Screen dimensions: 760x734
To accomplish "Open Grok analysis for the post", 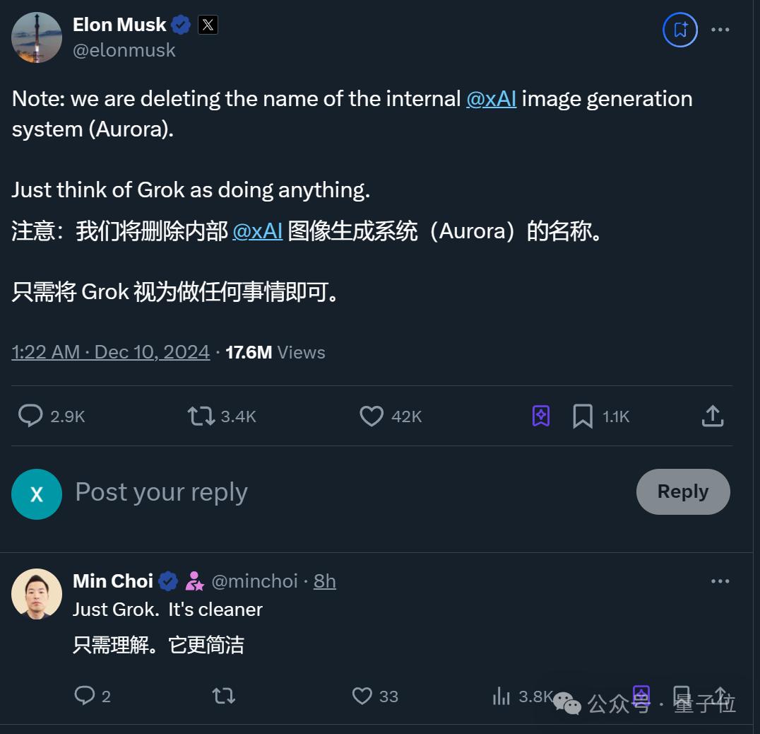I will point(540,416).
